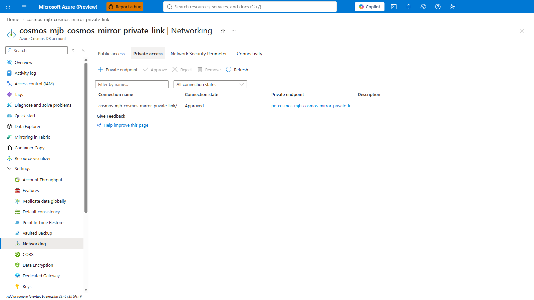Image resolution: width=534 pixels, height=300 pixels.
Task: Open the portal hamburger menu
Action: pyautogui.click(x=24, y=7)
